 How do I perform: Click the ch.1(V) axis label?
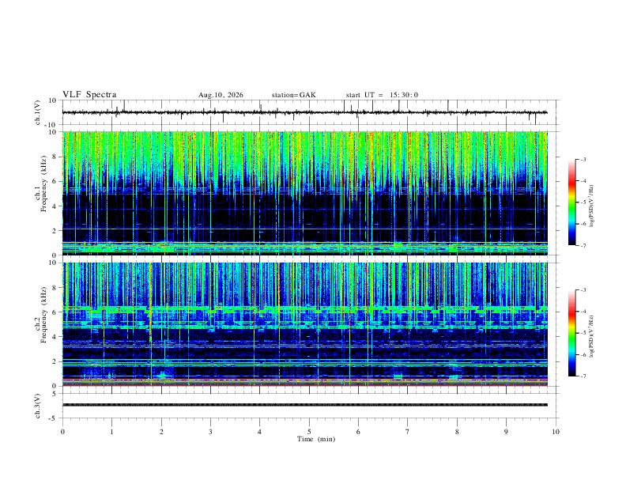coord(37,112)
